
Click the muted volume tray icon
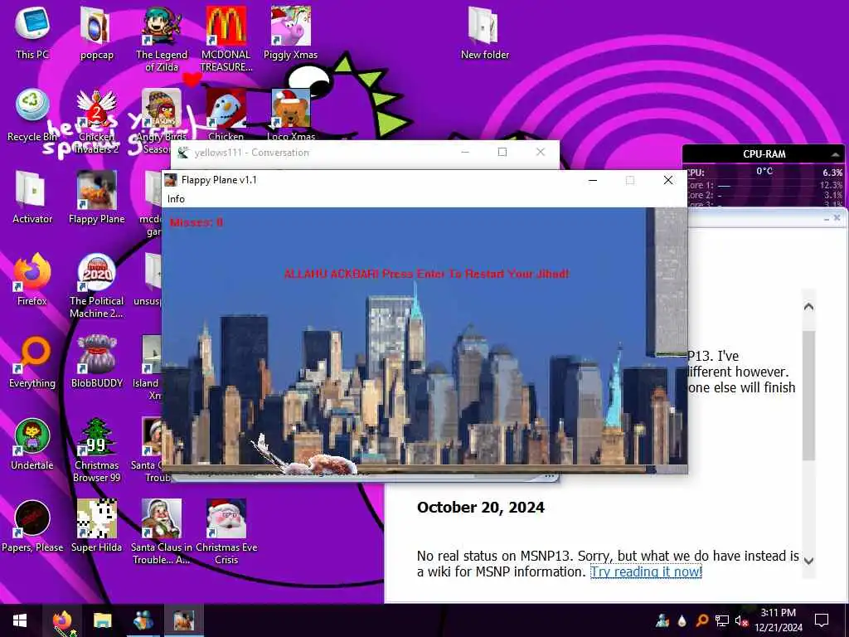pos(740,620)
